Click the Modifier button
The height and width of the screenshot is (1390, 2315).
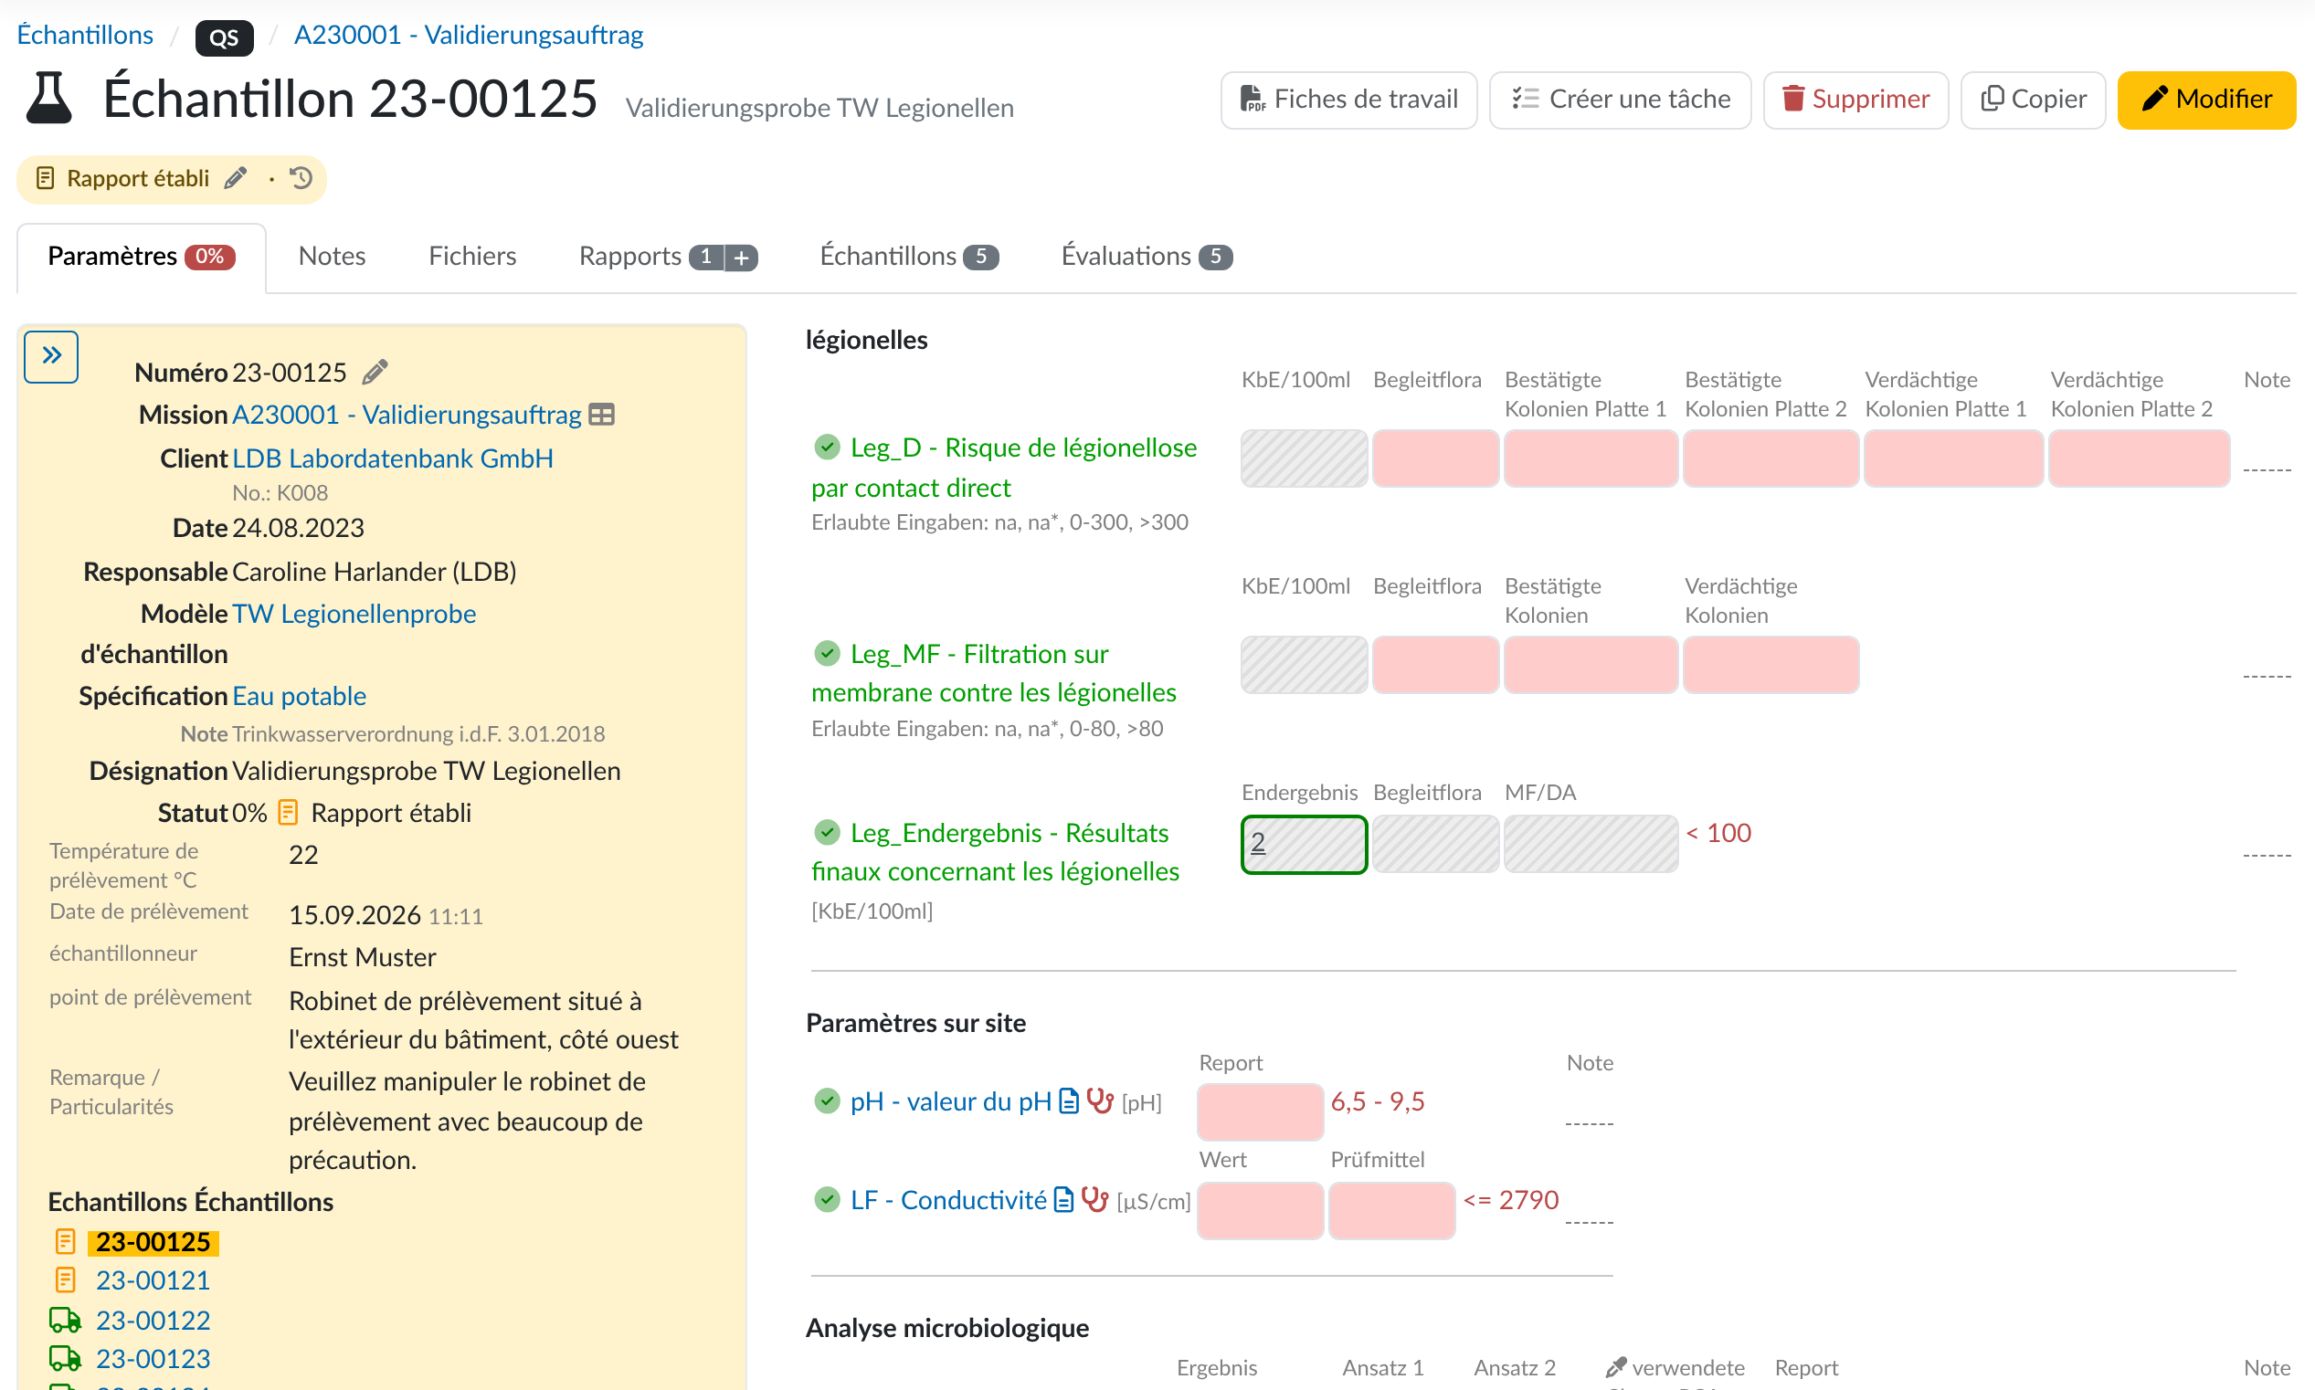2205,100
